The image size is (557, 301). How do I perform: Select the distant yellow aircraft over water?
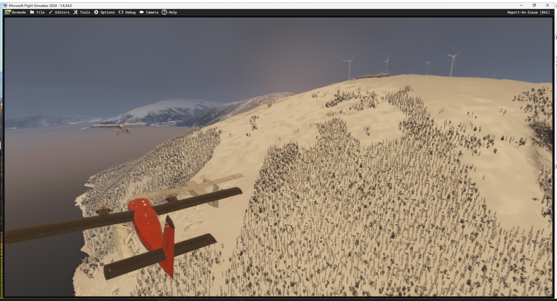[121, 127]
